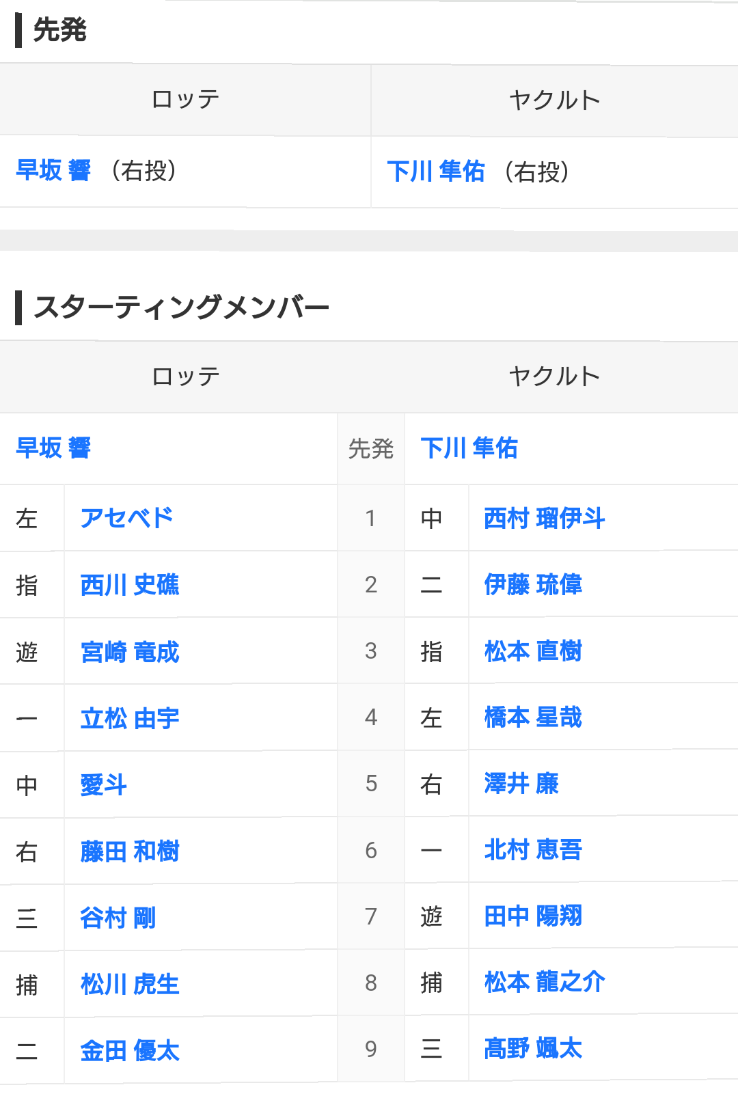738x1096 pixels.
Task: Click position 指 beside 西川 史礁
Action: (x=27, y=586)
